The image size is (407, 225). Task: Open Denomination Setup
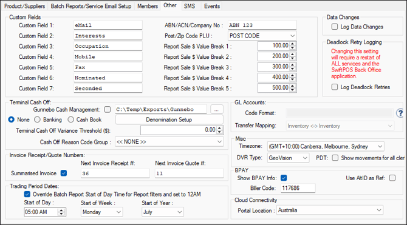[x=169, y=119]
